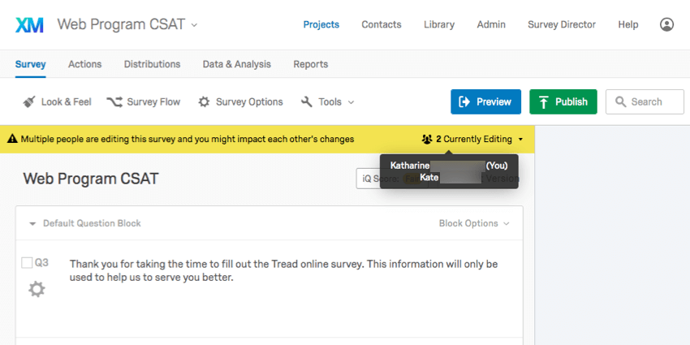Open the Block Options dropdown

(474, 223)
